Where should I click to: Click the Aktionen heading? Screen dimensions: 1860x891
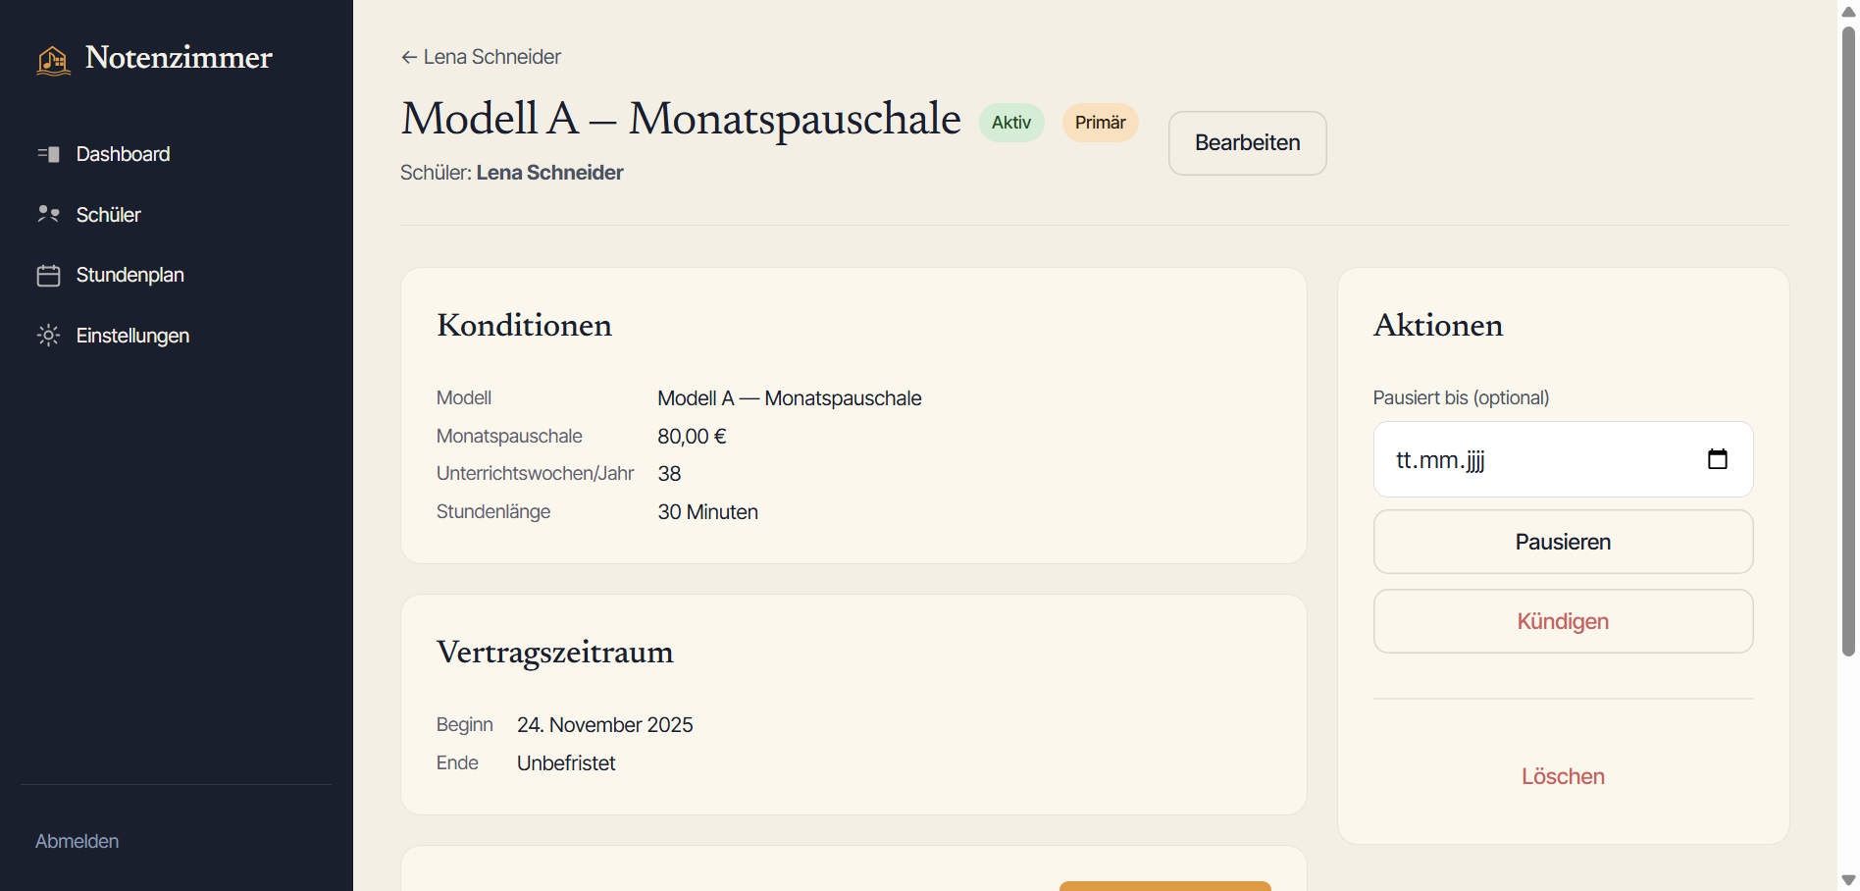[x=1437, y=325]
